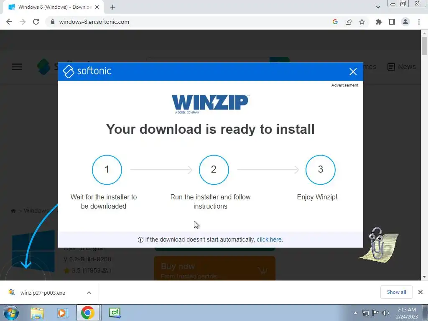Click the info icon beside download note
The height and width of the screenshot is (321, 428).
[x=140, y=239]
